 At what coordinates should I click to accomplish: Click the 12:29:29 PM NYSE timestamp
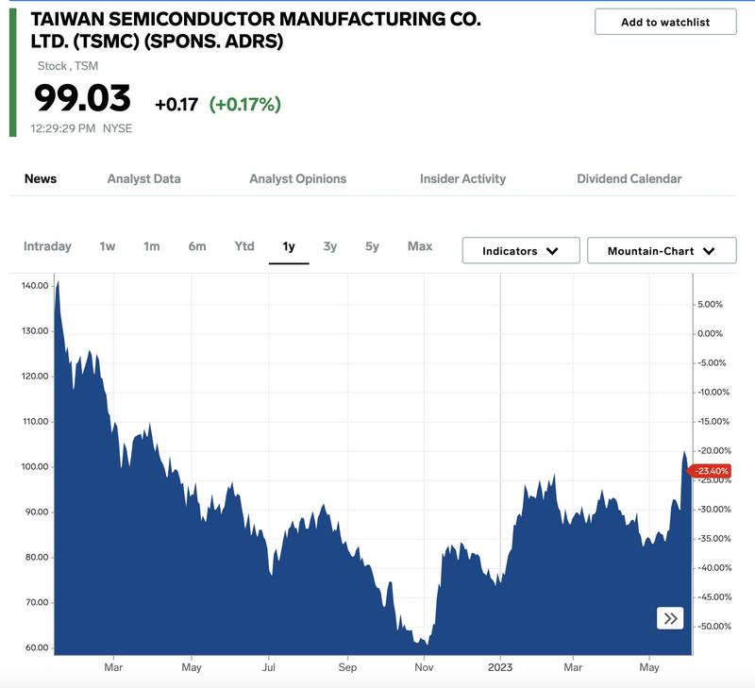[81, 128]
